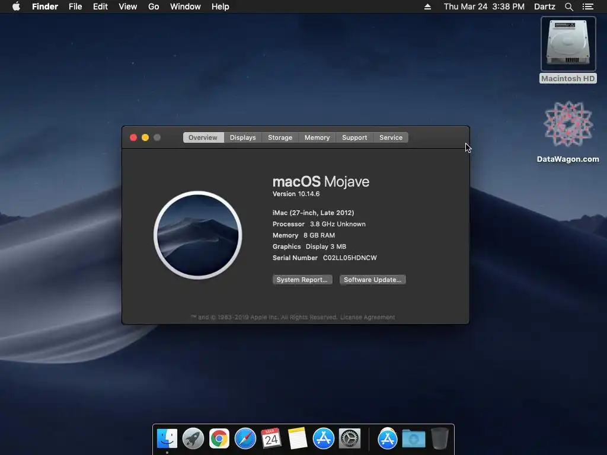Open the Edit menu
Image resolution: width=607 pixels, height=455 pixels.
click(100, 7)
